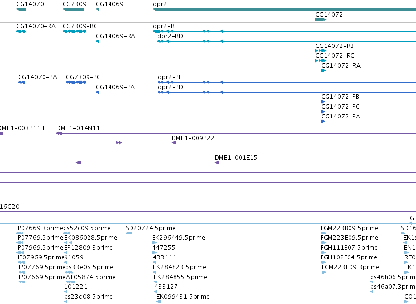The height and width of the screenshot is (304, 416).
Task: Open EST label IP07669.5prime
Action: tap(42, 277)
